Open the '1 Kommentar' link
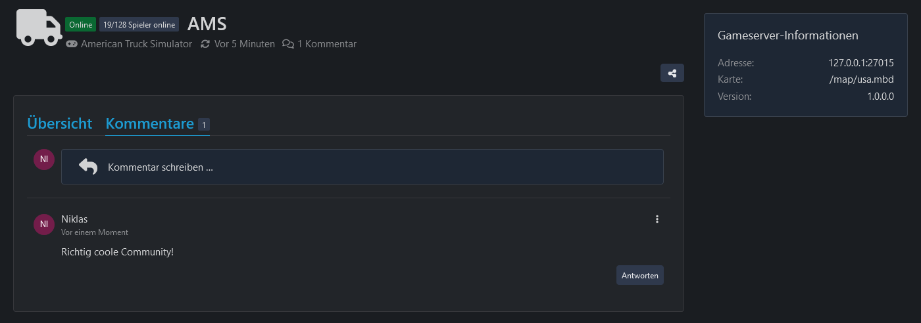The height and width of the screenshot is (323, 921). pyautogui.click(x=326, y=44)
